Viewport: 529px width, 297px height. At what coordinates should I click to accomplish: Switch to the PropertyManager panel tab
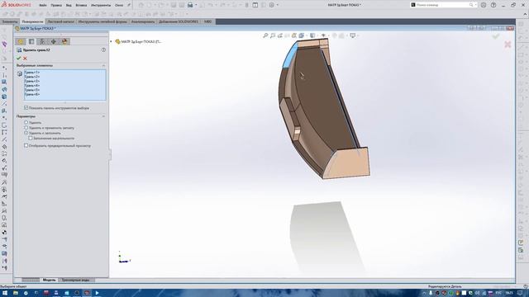(x=31, y=41)
